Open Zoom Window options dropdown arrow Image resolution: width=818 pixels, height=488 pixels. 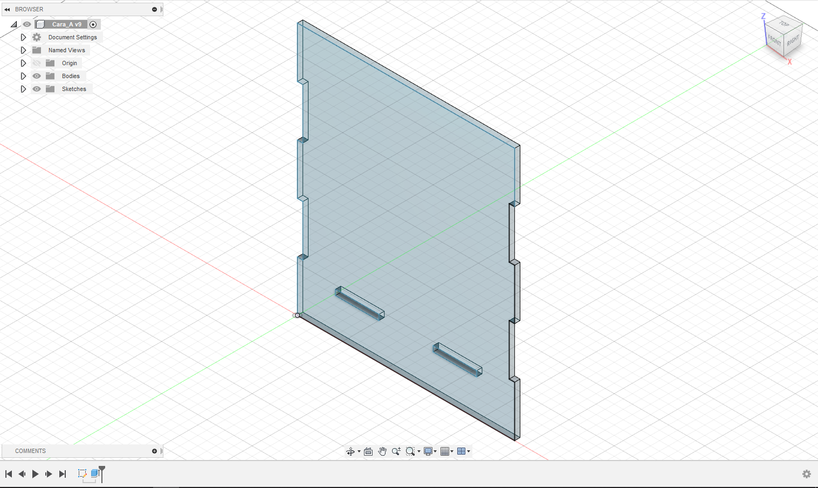point(419,451)
